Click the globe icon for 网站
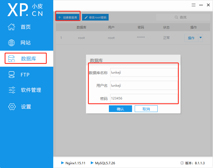 click(11, 43)
